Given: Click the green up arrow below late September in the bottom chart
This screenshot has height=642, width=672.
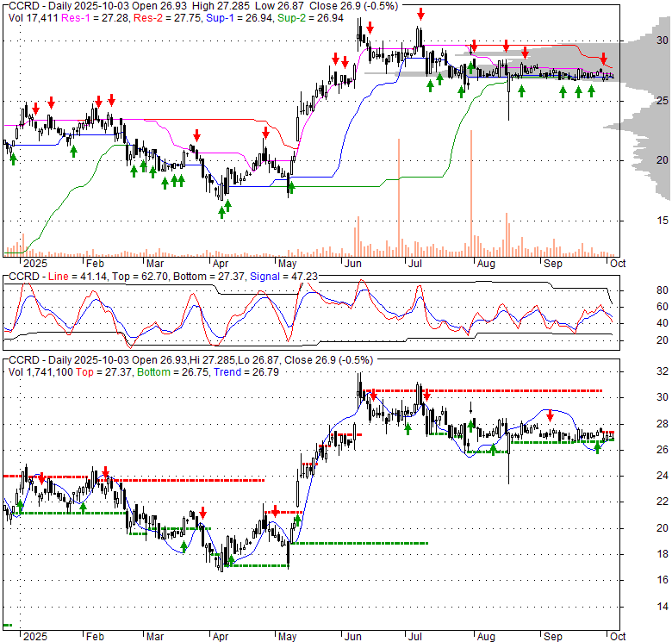Looking at the screenshot, I should 597,448.
